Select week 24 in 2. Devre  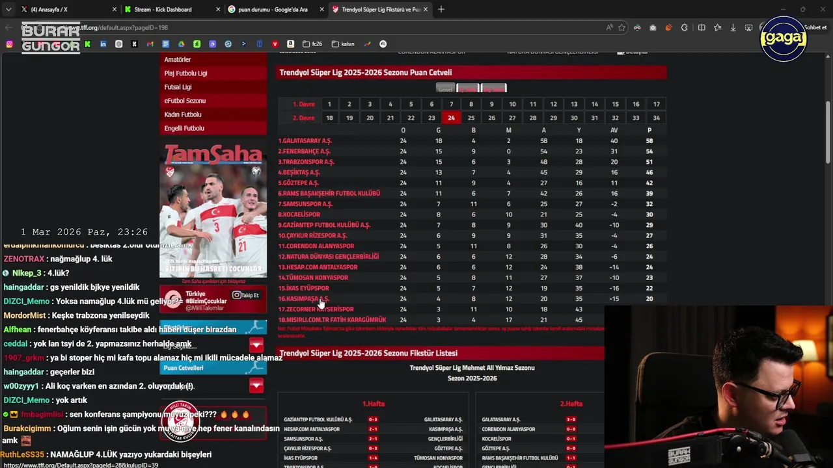[451, 118]
